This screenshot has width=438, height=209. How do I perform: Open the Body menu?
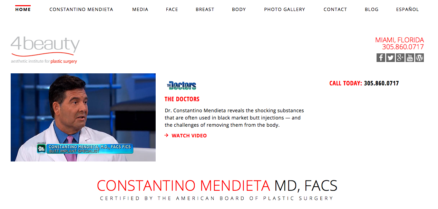pyautogui.click(x=239, y=9)
